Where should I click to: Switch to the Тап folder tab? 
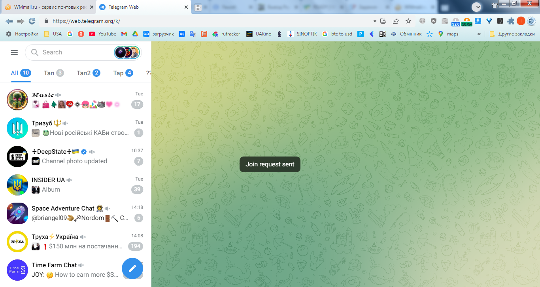pos(54,73)
